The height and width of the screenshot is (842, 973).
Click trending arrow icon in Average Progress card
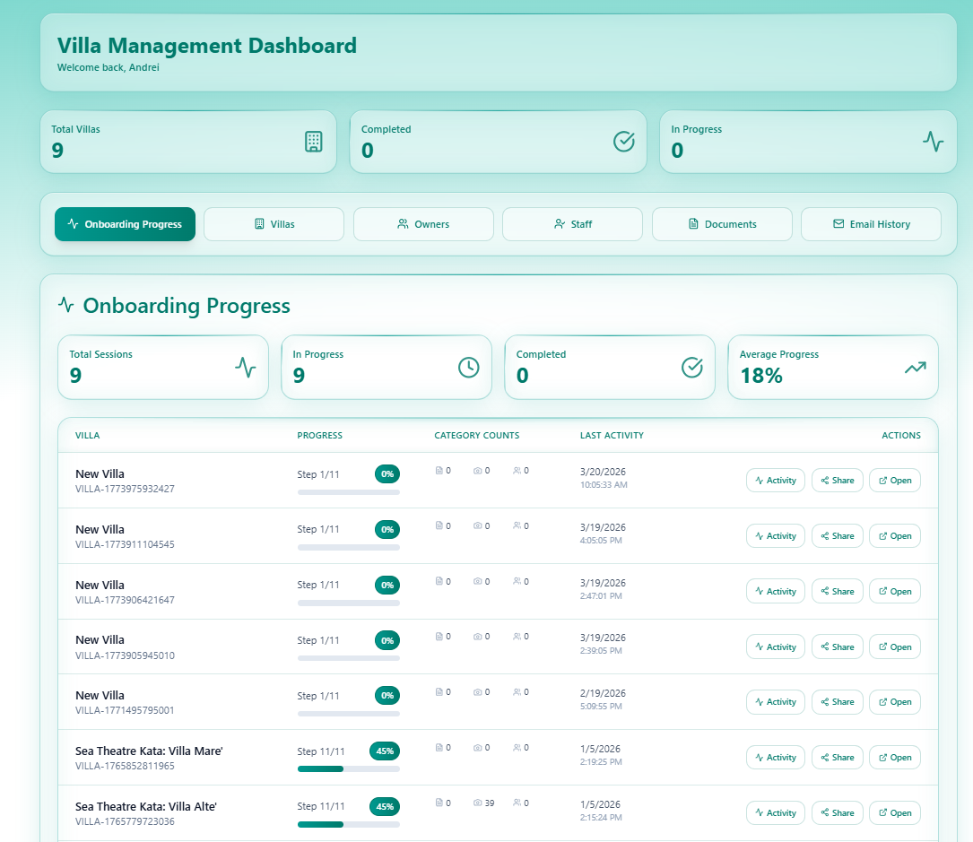tap(916, 368)
